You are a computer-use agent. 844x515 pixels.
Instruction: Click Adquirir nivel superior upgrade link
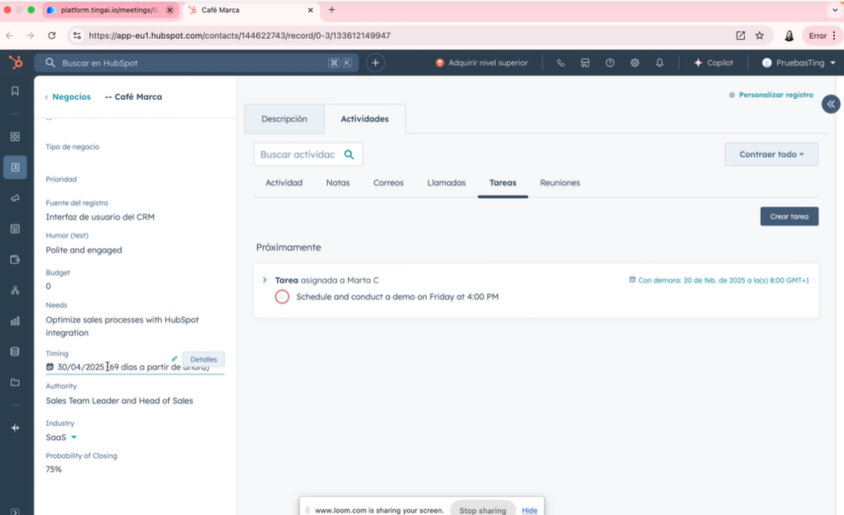[481, 63]
